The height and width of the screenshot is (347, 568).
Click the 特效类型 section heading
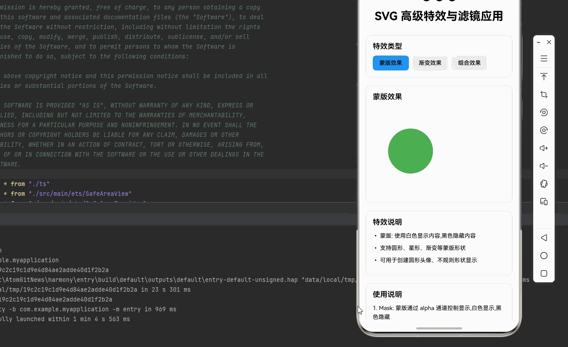387,46
